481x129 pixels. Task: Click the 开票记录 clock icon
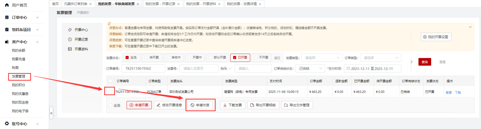70,39
